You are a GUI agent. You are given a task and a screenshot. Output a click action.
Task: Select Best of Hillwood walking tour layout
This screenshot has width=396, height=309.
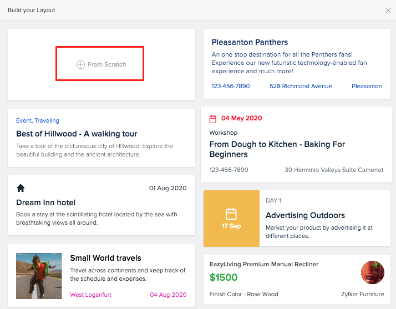[77, 134]
